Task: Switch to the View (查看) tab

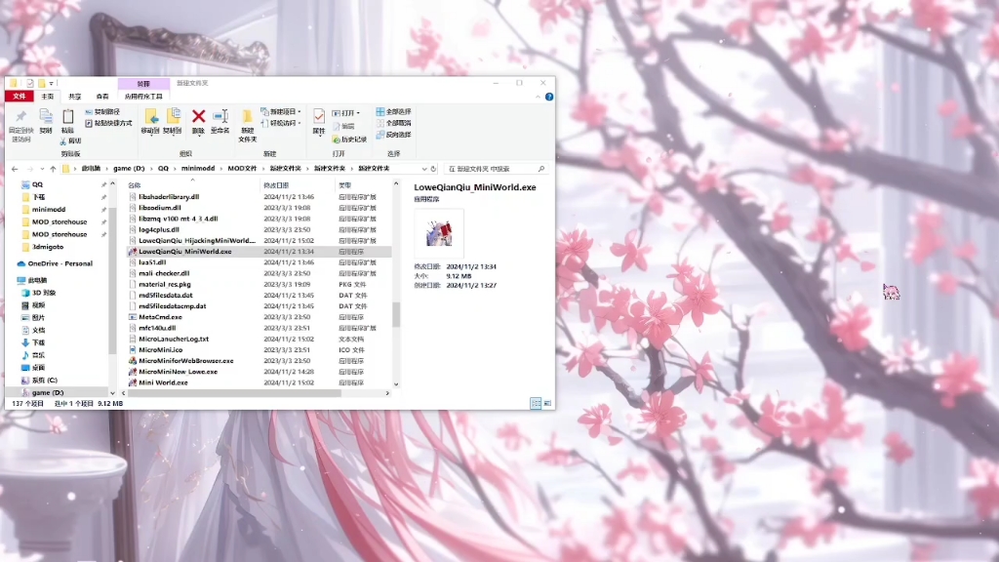Action: click(102, 97)
